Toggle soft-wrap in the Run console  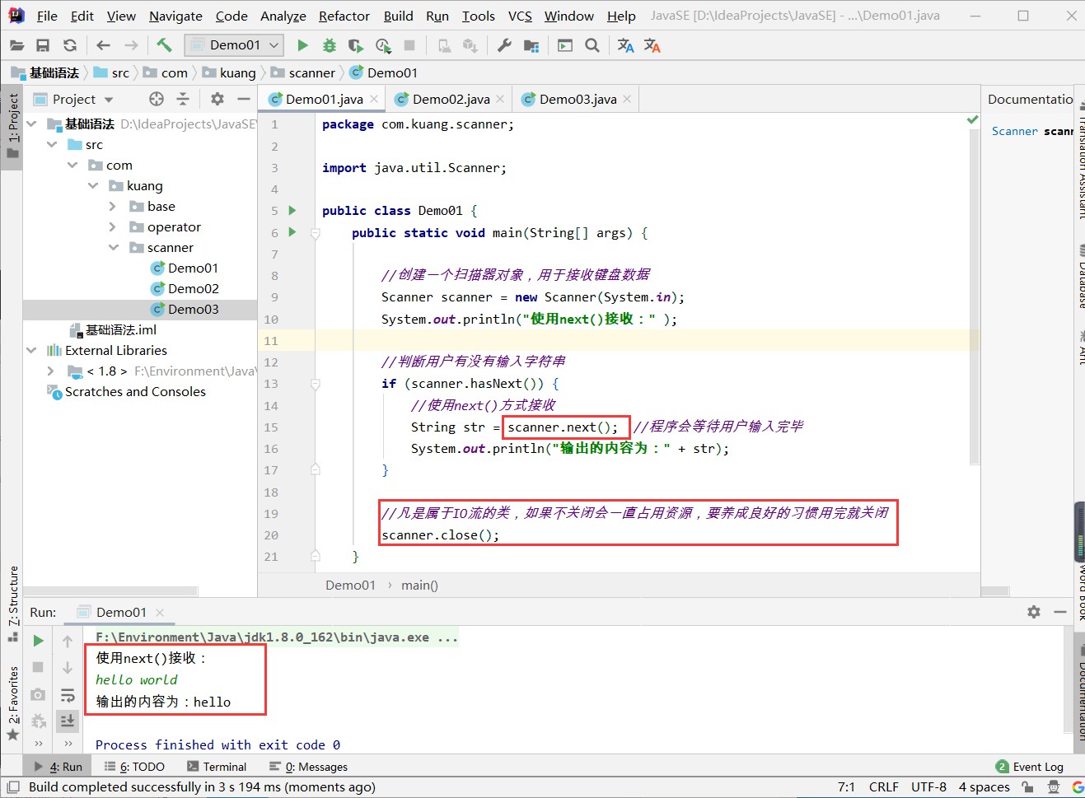tap(68, 694)
